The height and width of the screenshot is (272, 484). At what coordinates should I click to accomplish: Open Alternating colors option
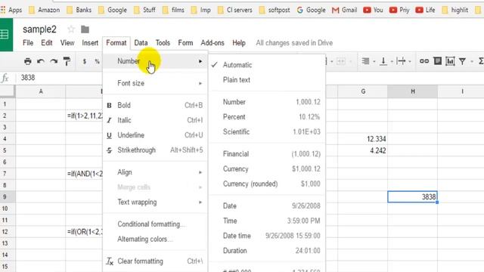(155, 239)
